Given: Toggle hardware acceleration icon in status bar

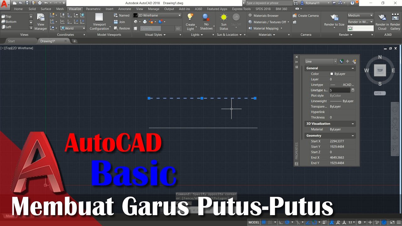Looking at the screenshot, I should click(x=384, y=222).
